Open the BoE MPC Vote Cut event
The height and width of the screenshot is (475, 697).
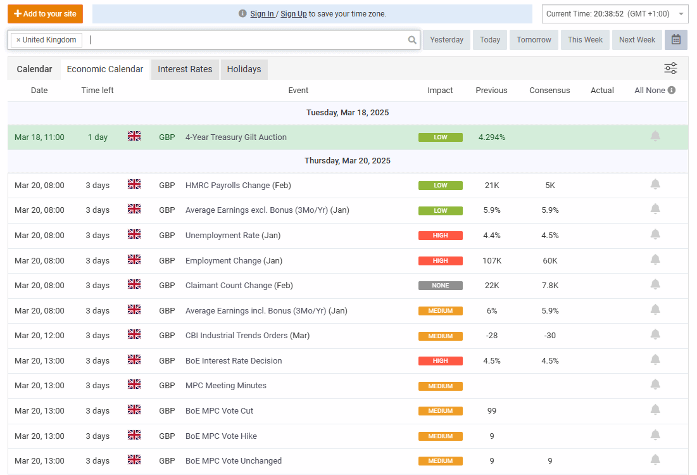tap(219, 410)
